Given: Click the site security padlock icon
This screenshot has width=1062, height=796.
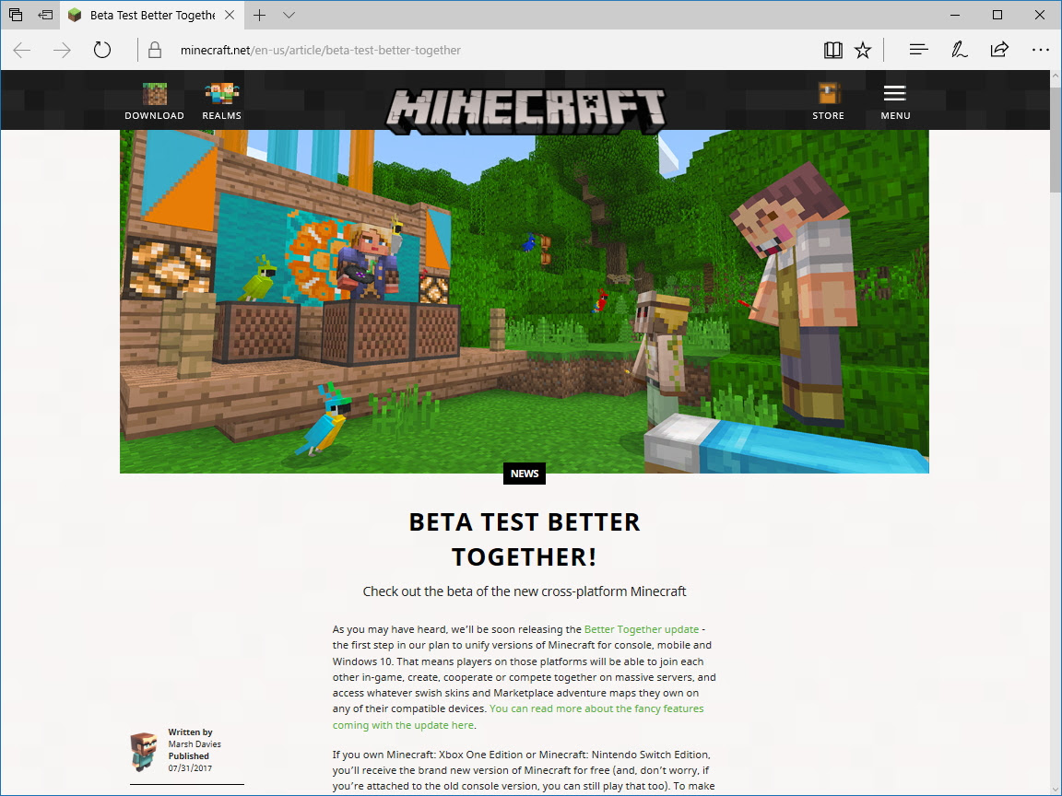Looking at the screenshot, I should [x=155, y=50].
